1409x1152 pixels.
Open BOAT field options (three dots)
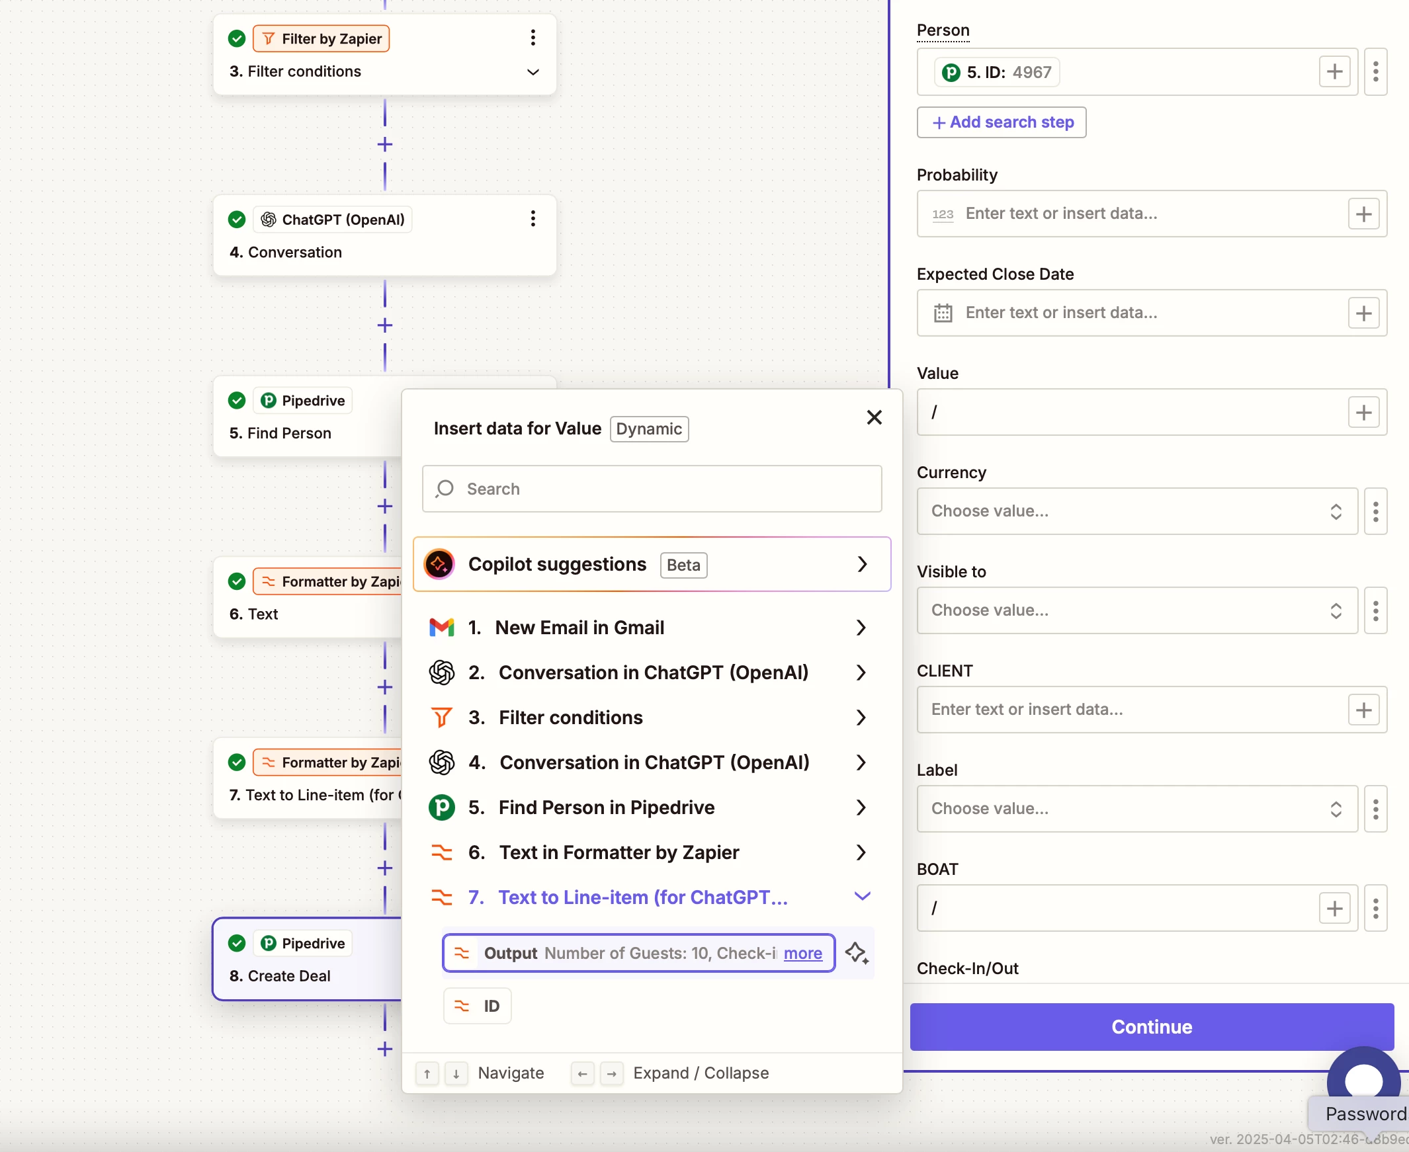point(1376,909)
